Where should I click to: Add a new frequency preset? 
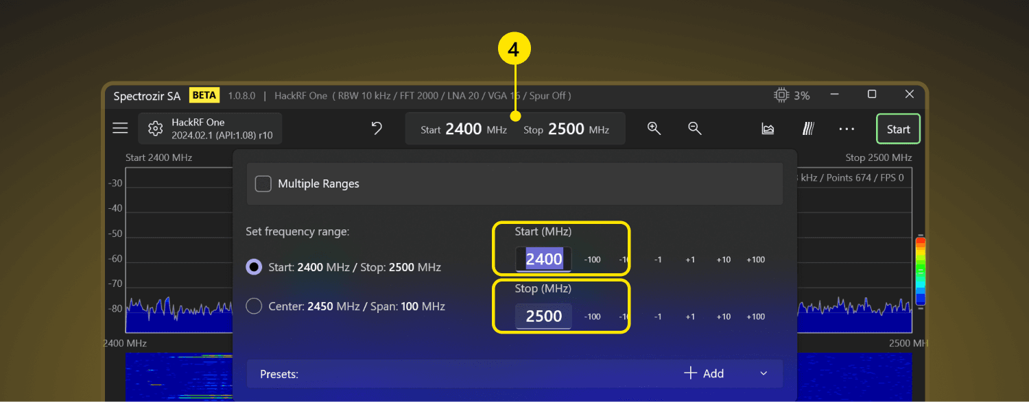(x=705, y=373)
